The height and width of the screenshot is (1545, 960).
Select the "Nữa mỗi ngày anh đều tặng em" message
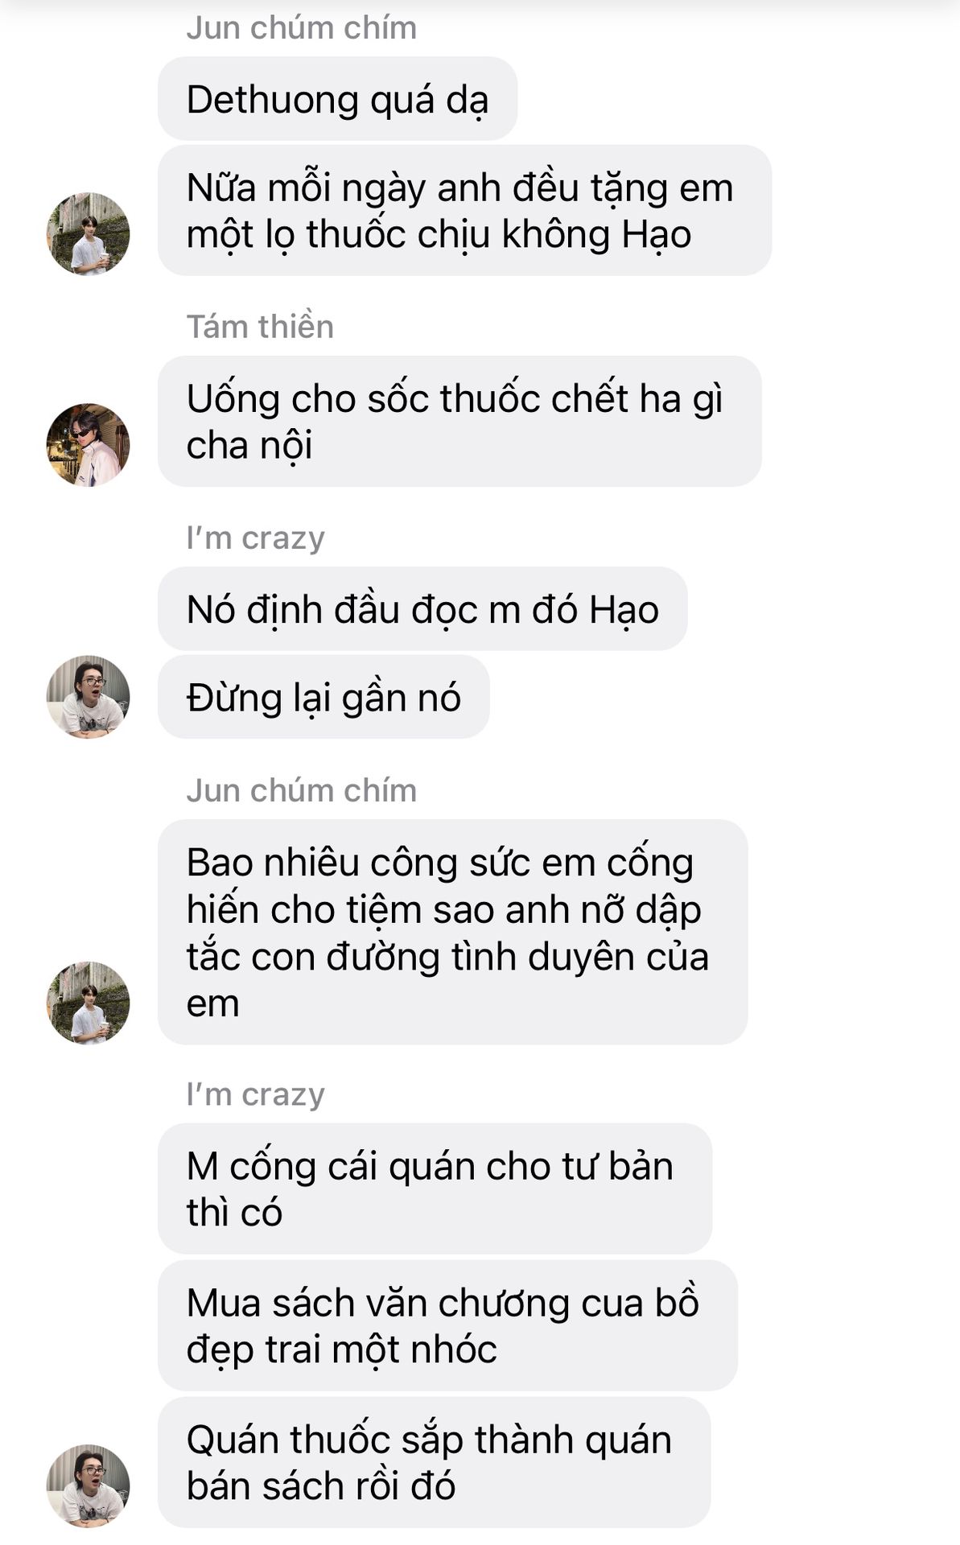464,211
